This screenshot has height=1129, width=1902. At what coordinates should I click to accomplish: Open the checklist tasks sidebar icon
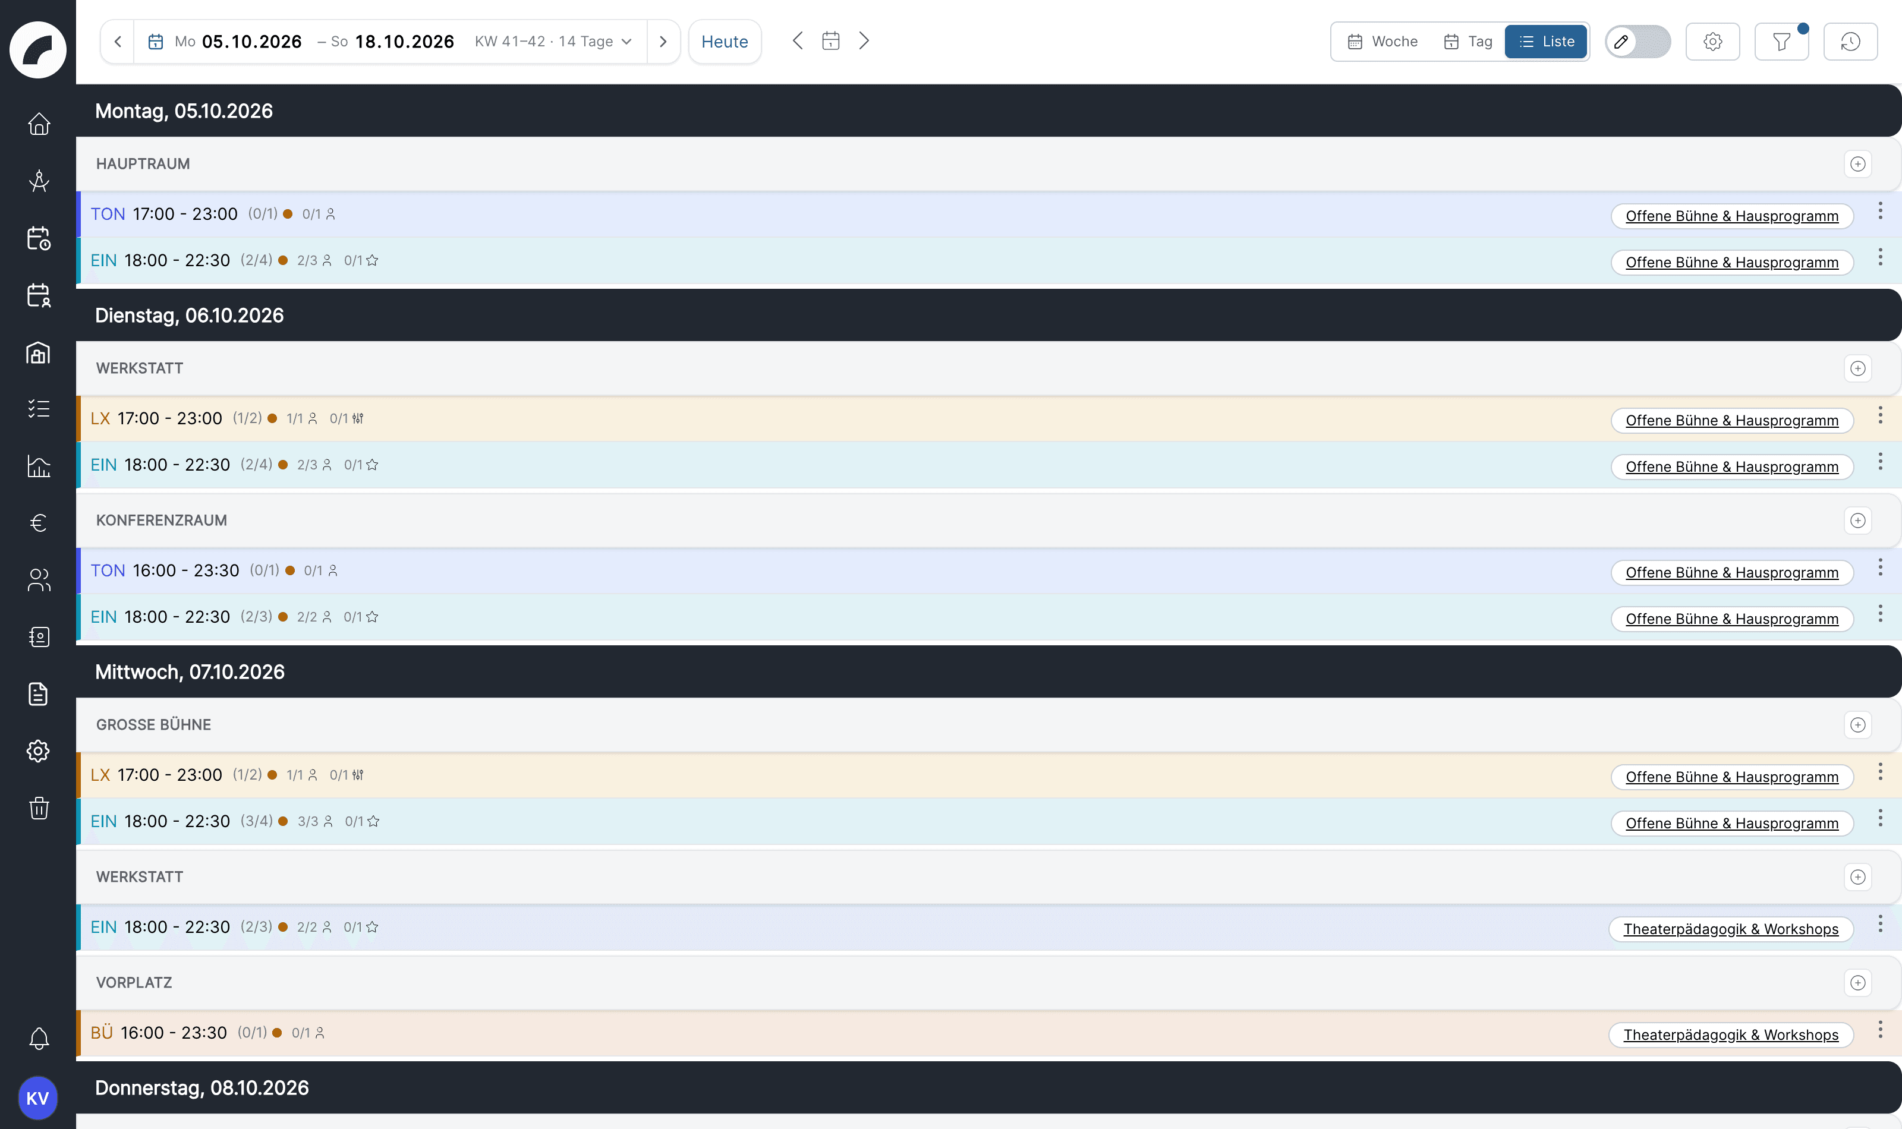tap(39, 409)
